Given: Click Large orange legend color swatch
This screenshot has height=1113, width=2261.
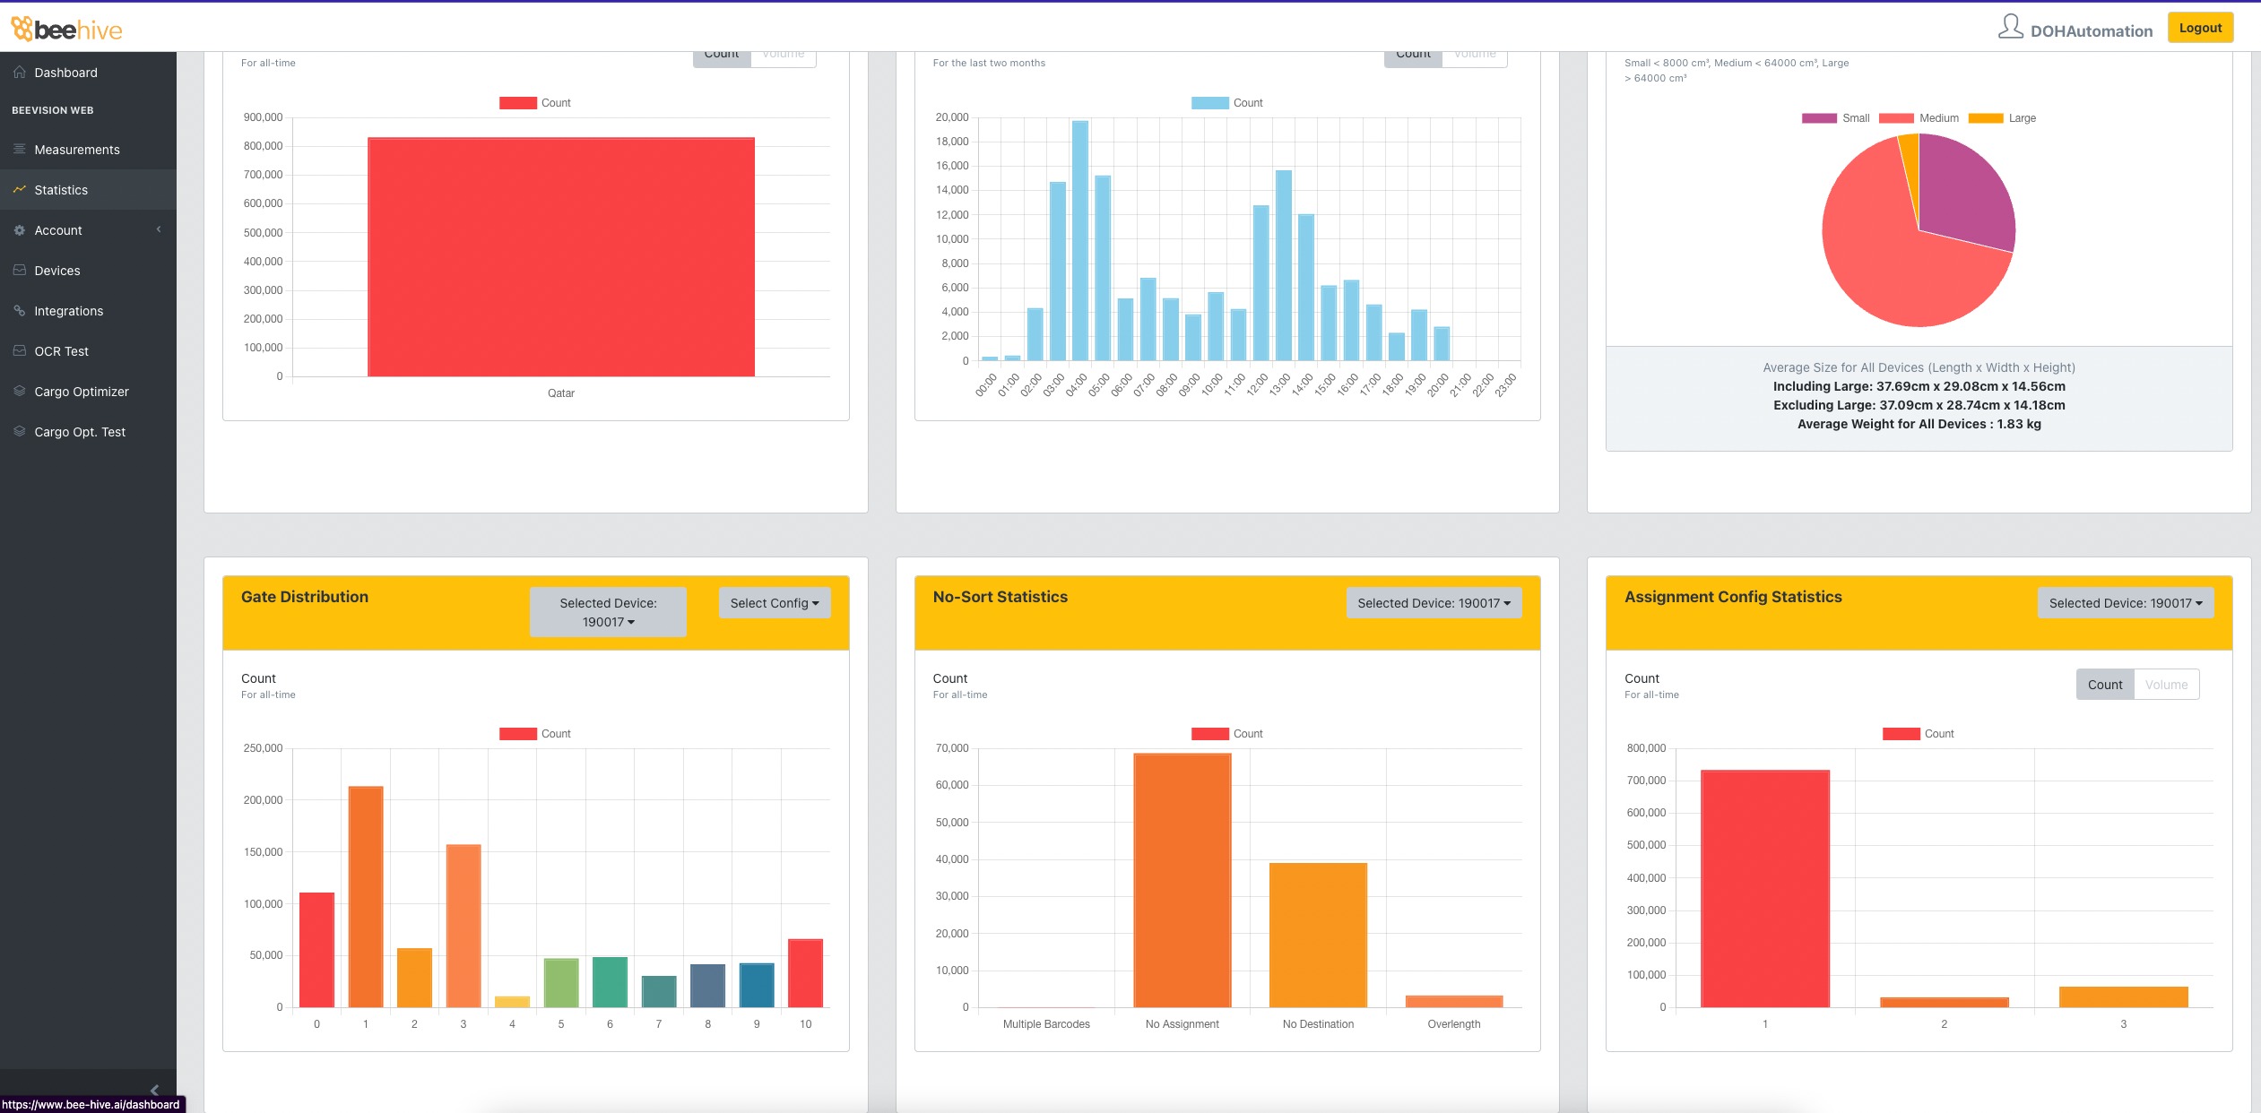Looking at the screenshot, I should [x=1985, y=118].
